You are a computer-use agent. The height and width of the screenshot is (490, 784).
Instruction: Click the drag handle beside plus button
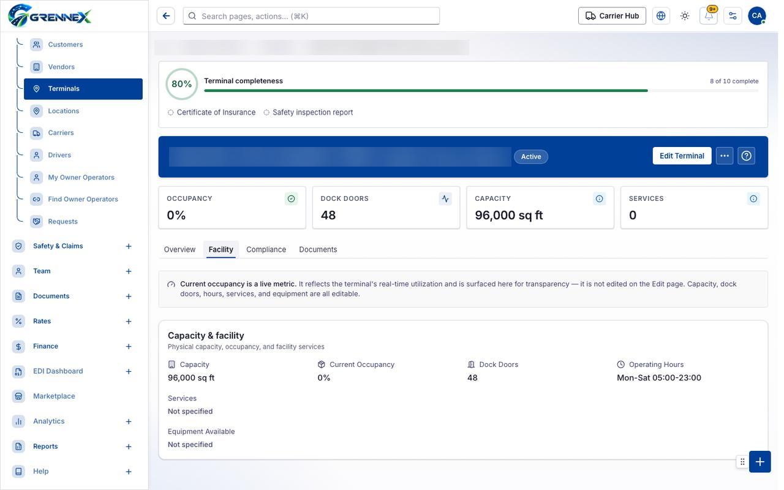(742, 462)
